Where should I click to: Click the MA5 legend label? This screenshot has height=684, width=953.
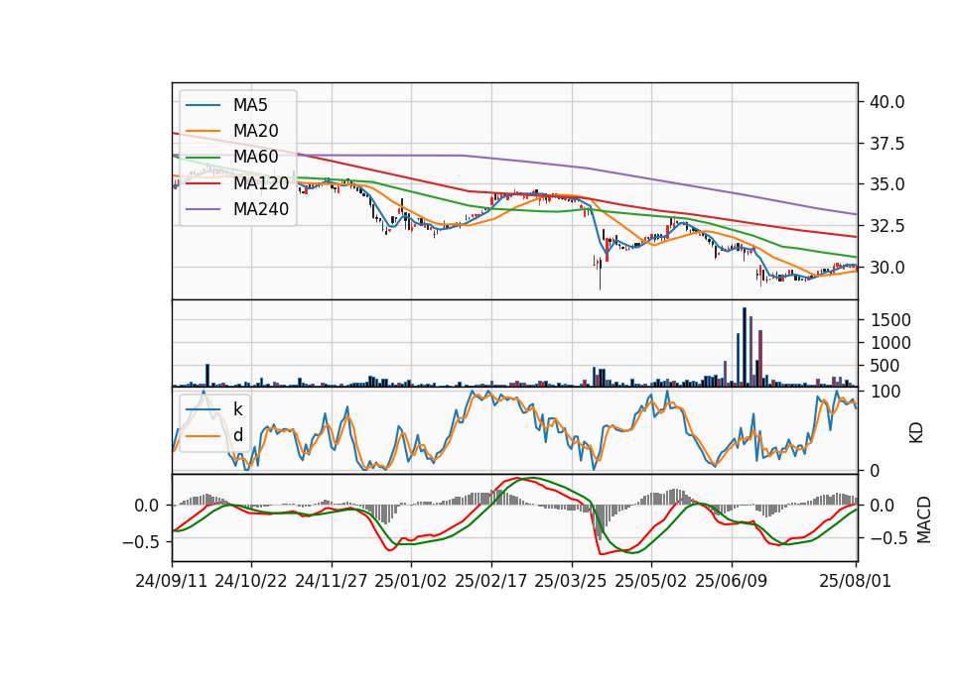click(x=250, y=105)
